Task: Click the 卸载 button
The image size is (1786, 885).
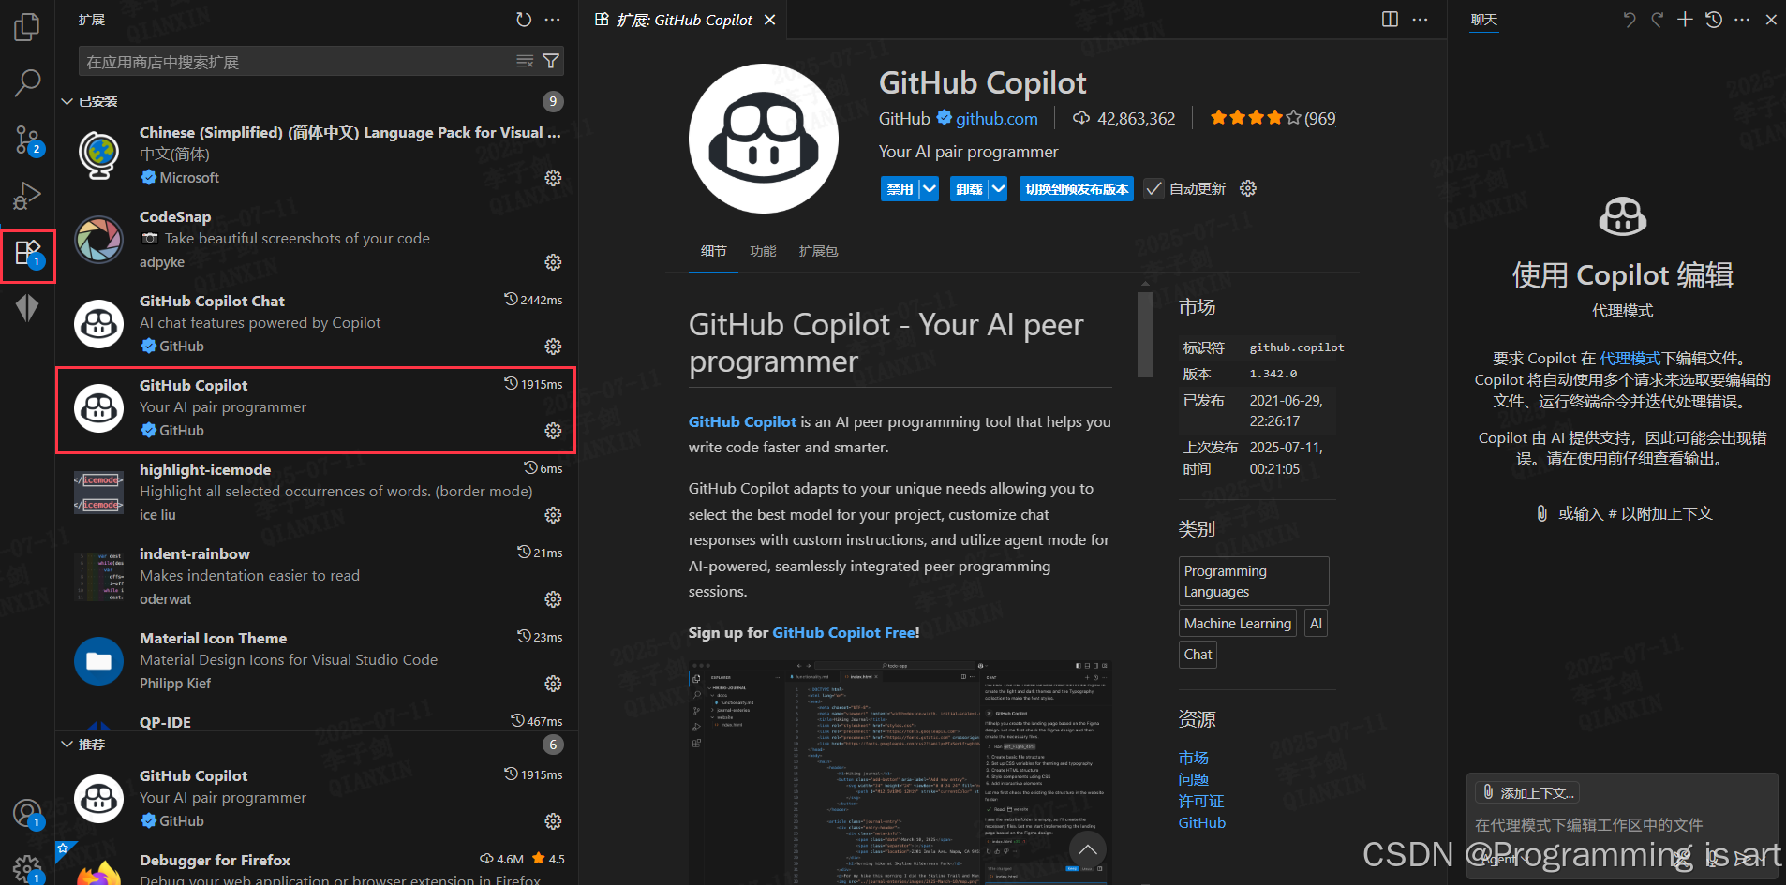Action: point(969,189)
